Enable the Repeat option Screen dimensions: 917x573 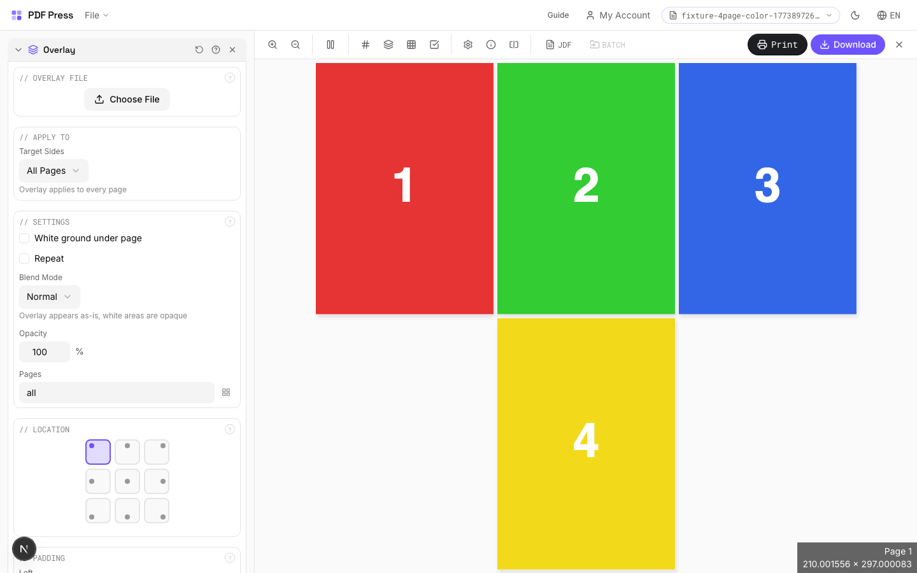(x=24, y=258)
